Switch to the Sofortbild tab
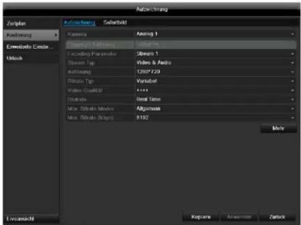The height and width of the screenshot is (225, 301). (115, 23)
